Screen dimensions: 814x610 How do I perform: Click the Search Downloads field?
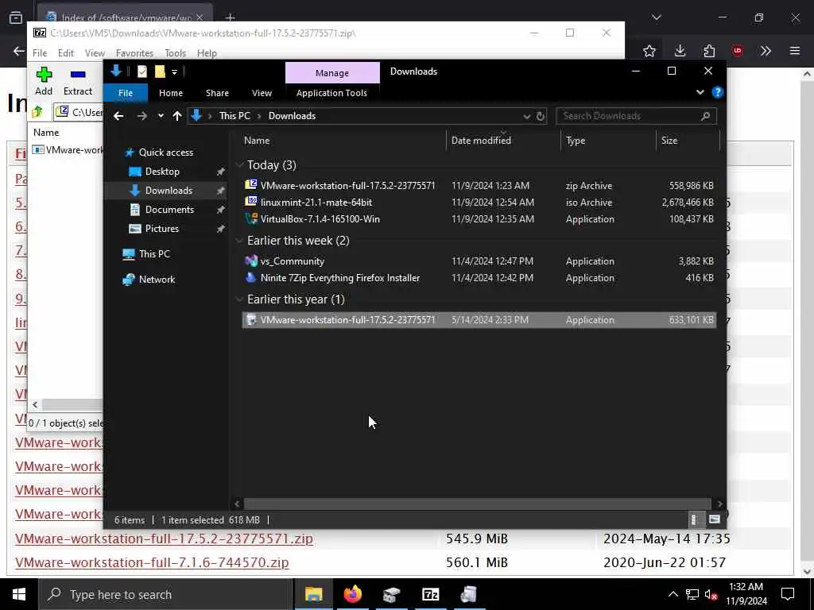click(636, 116)
